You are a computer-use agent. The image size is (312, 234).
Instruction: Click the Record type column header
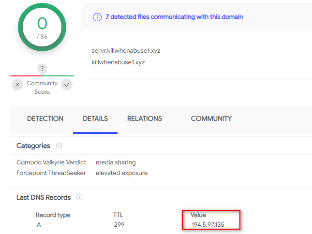[53, 215]
